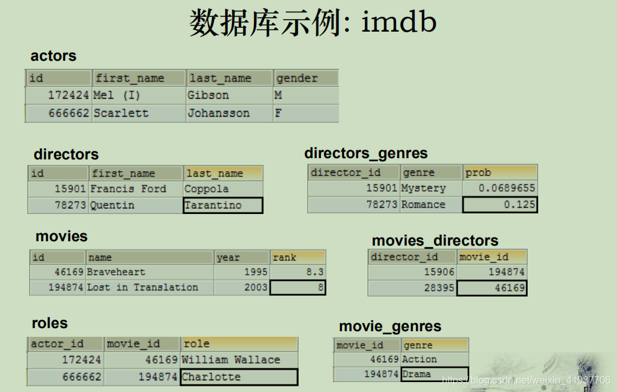Select the William Wallace cell
617x392 pixels.
tap(239, 360)
